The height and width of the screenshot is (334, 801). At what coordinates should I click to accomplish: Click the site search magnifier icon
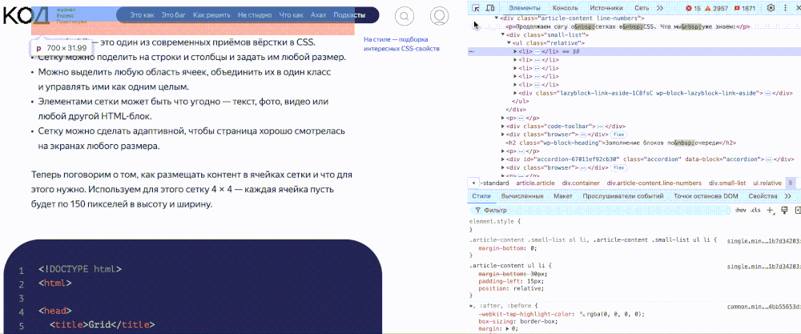pyautogui.click(x=404, y=16)
